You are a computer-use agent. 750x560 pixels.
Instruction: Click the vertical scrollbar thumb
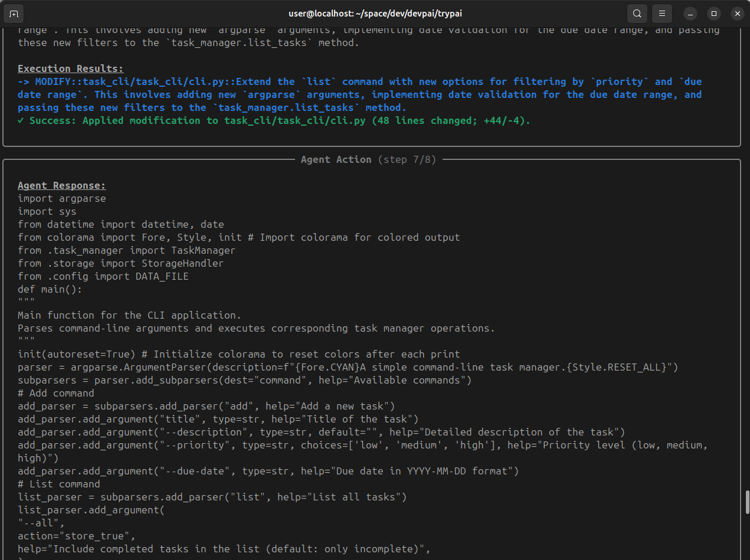748,502
